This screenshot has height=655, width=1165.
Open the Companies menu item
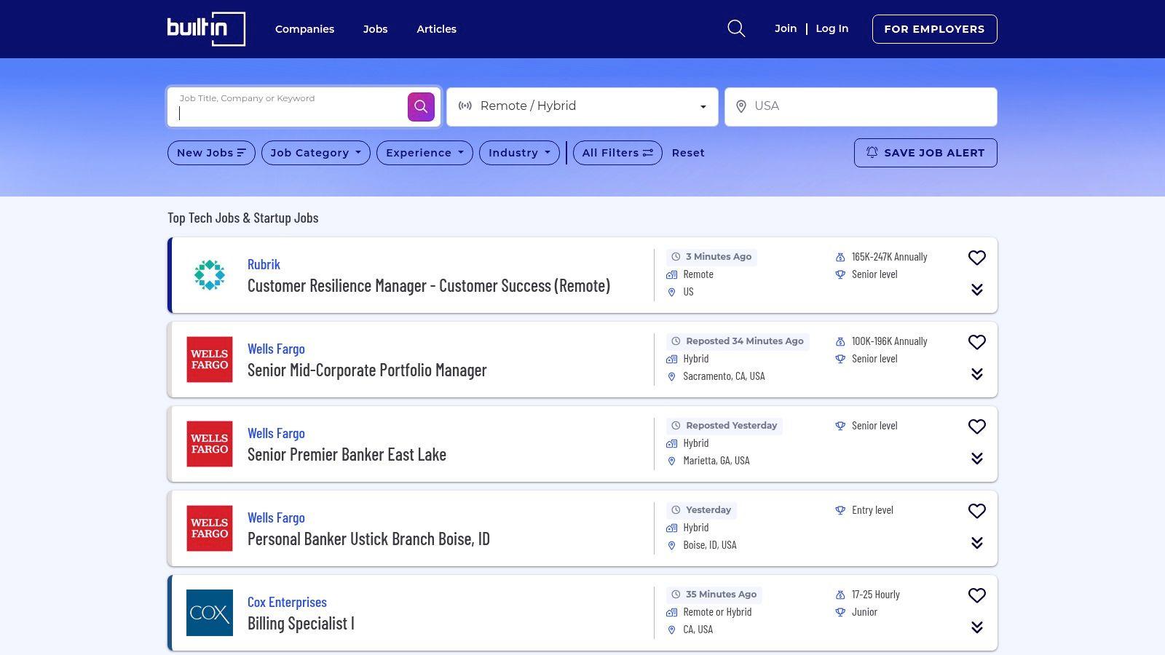click(x=304, y=29)
